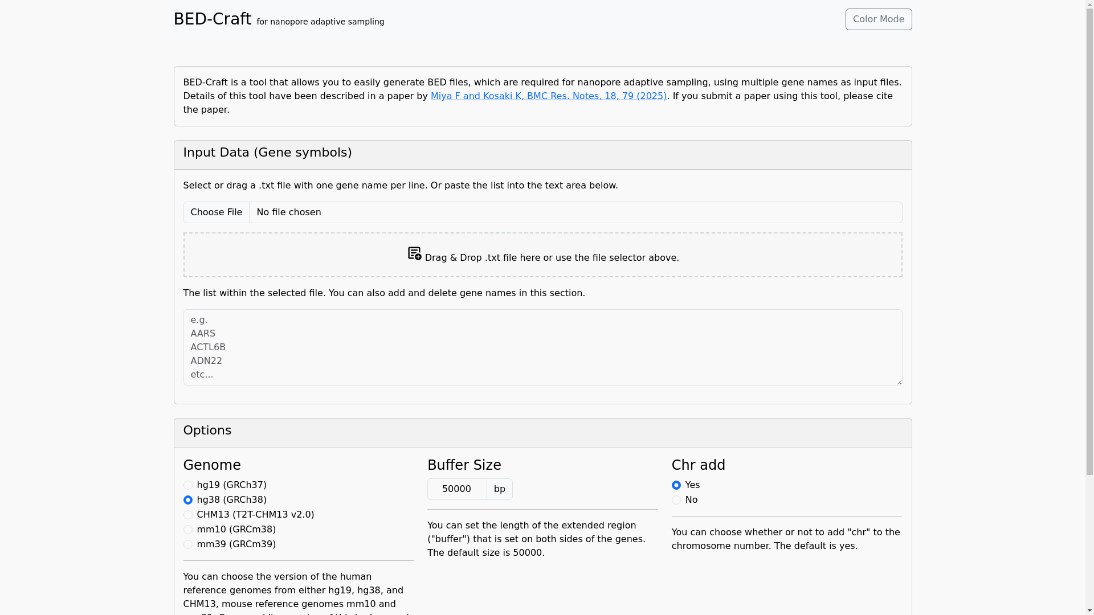This screenshot has height=615, width=1094.
Task: Click the file-add icon in drop zone
Action: [x=414, y=253]
